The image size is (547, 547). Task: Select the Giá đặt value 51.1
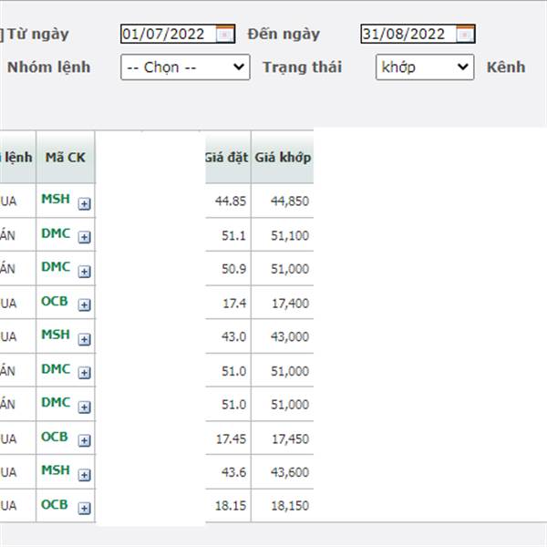233,236
